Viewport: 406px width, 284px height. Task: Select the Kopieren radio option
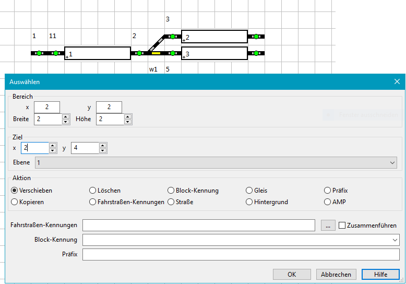pyautogui.click(x=15, y=202)
